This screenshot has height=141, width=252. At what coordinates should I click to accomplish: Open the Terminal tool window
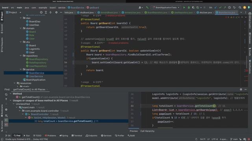click(77, 136)
